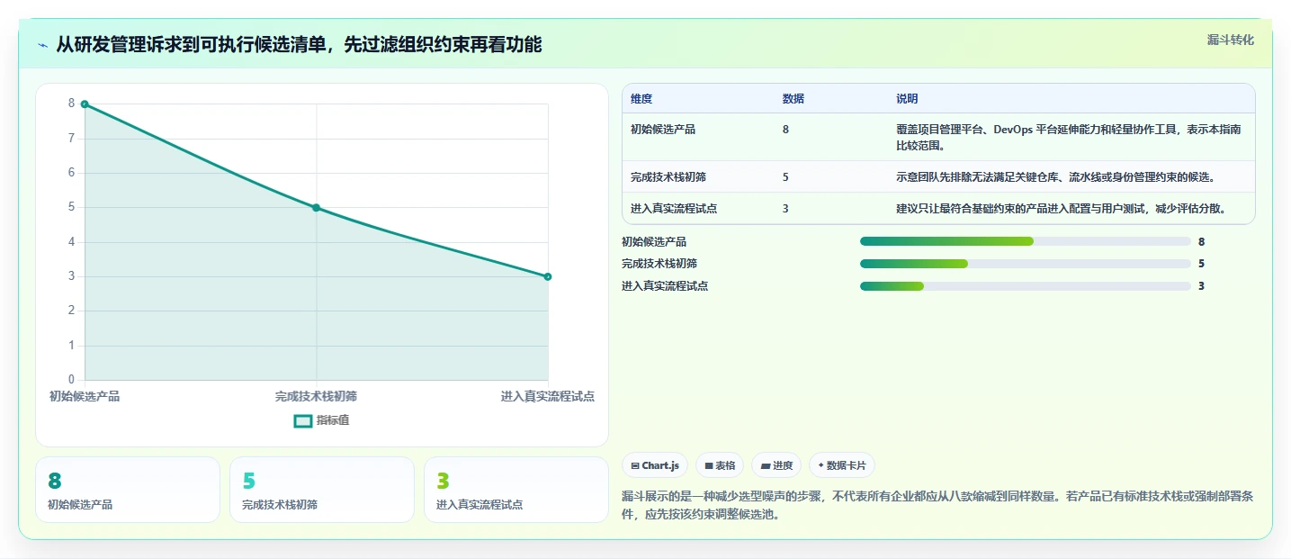1291x559 pixels.
Task: Click the 完成技术栈初筛 progress bar
Action: pyautogui.click(x=1026, y=264)
